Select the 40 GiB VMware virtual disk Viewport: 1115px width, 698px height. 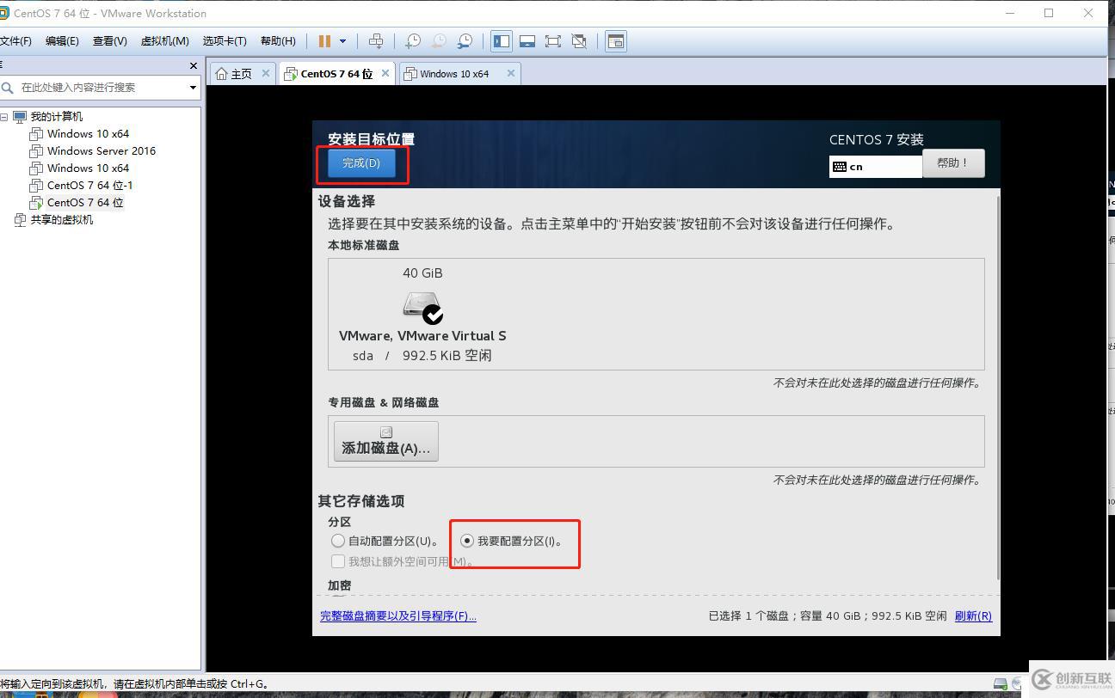coord(422,314)
